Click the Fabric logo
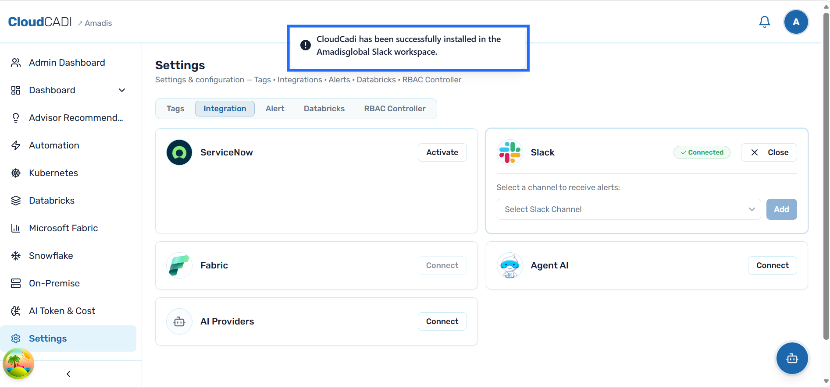 coord(179,265)
